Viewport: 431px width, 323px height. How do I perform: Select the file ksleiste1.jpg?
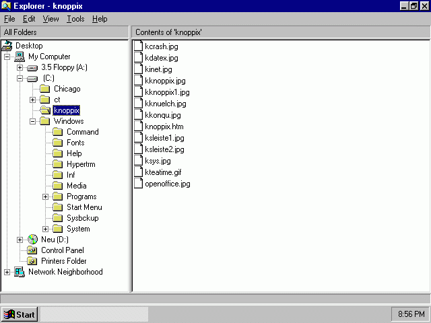(164, 137)
